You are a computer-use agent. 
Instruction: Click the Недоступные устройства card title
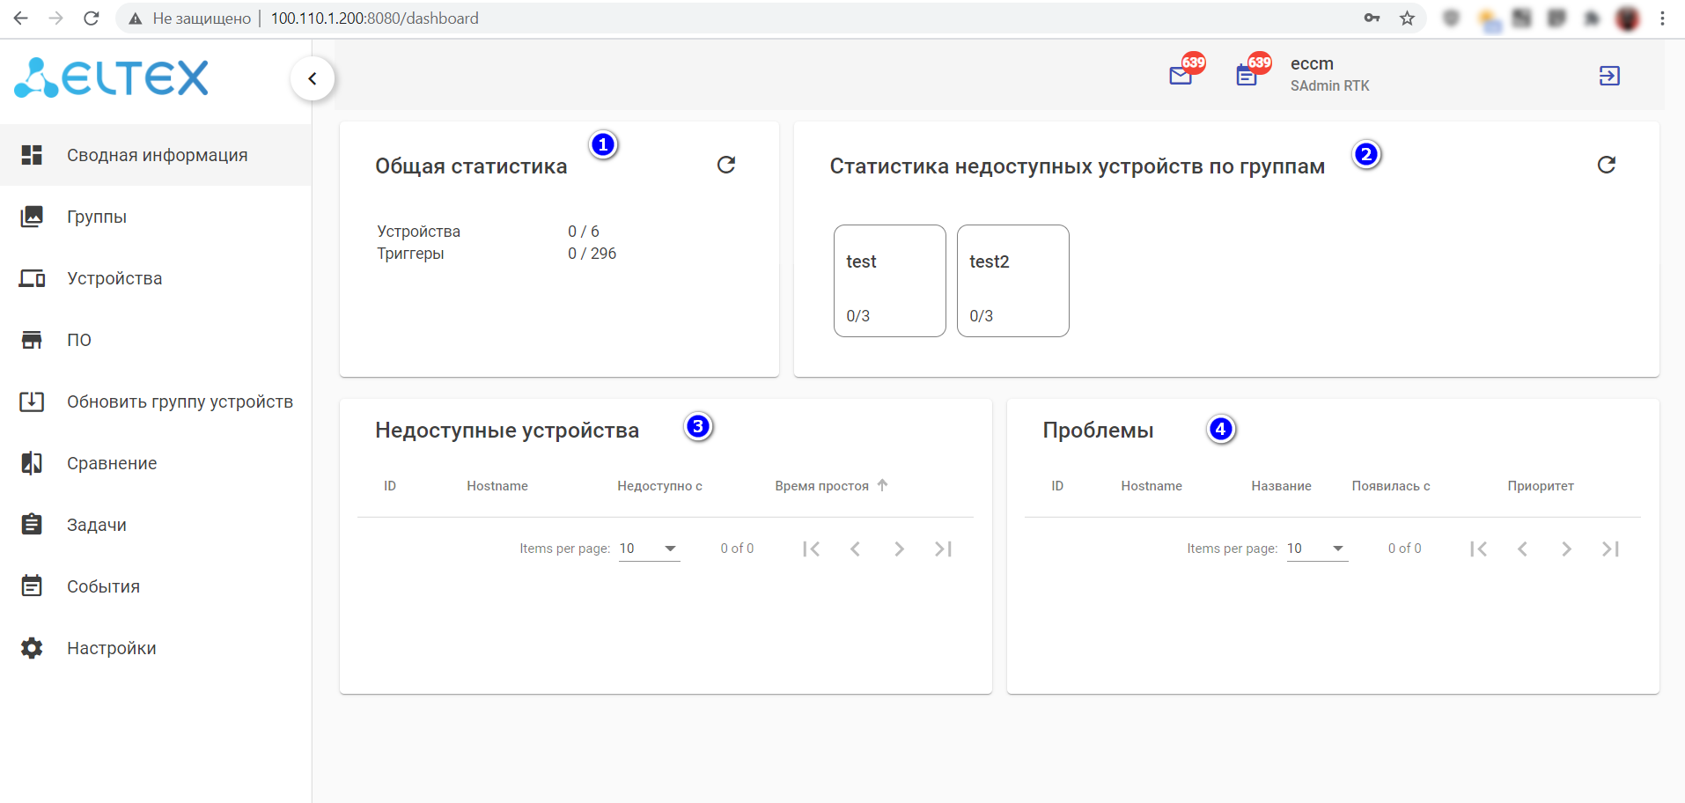(507, 431)
